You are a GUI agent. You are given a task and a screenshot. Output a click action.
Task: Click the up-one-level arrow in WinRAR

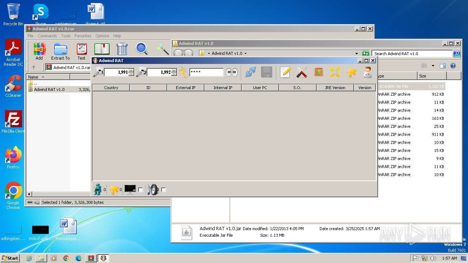34,67
